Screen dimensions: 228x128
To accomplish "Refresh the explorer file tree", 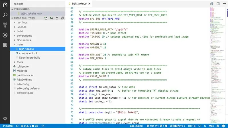I will coord(57,18).
